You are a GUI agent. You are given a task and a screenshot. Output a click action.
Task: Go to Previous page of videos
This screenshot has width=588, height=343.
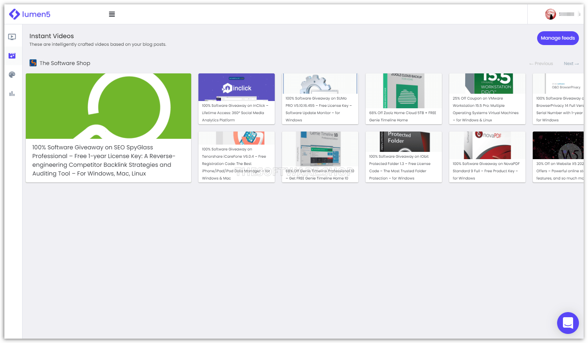coord(541,64)
